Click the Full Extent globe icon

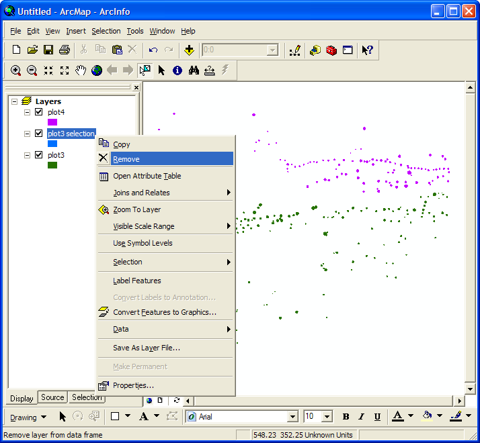[97, 70]
